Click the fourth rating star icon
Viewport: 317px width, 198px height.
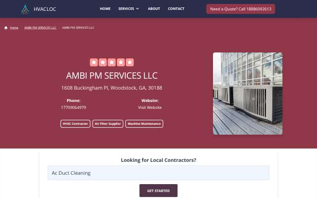click(x=121, y=62)
